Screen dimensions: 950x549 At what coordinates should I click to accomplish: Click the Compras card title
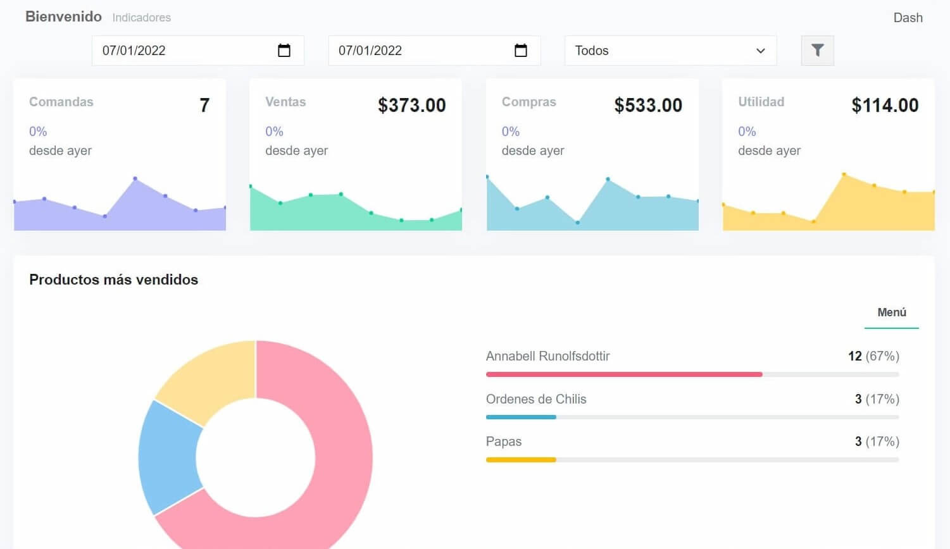[x=529, y=102]
